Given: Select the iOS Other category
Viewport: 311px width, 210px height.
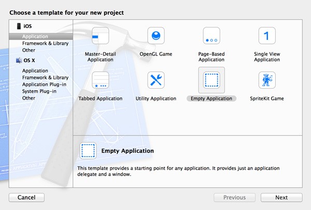Looking at the screenshot, I should [29, 50].
